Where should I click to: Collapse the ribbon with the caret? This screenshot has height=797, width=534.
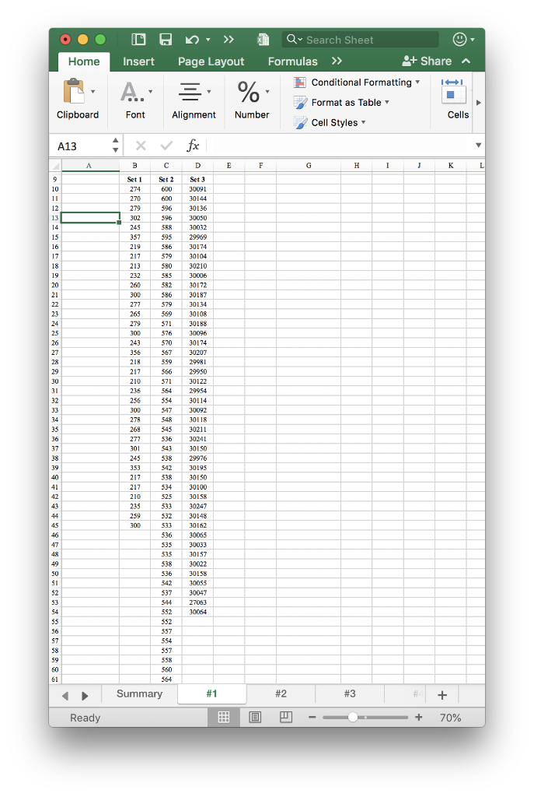tap(466, 61)
